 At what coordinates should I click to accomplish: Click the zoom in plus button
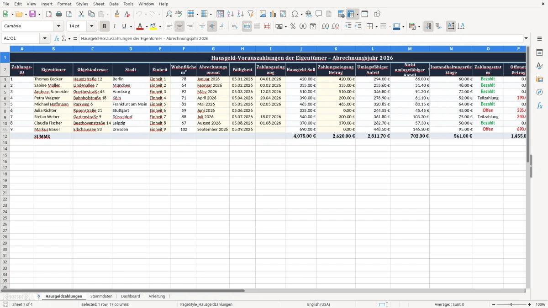[x=529, y=304]
